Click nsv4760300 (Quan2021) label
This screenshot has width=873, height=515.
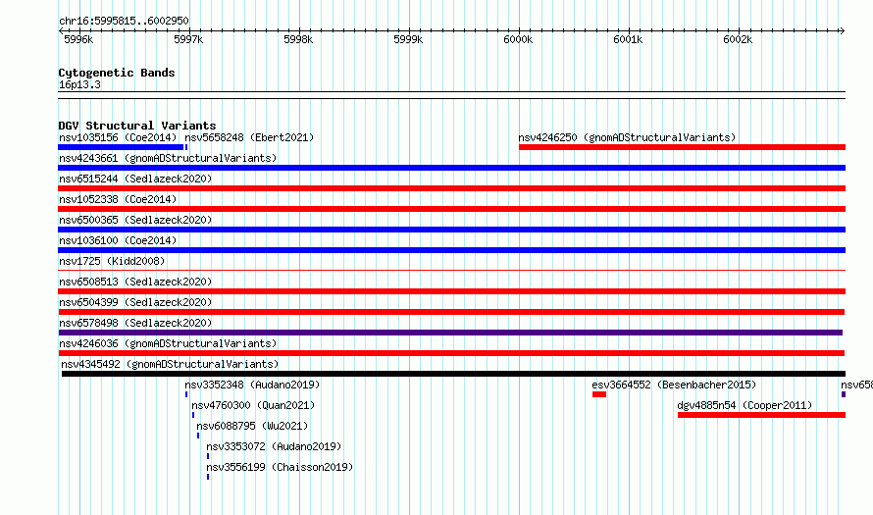253,405
